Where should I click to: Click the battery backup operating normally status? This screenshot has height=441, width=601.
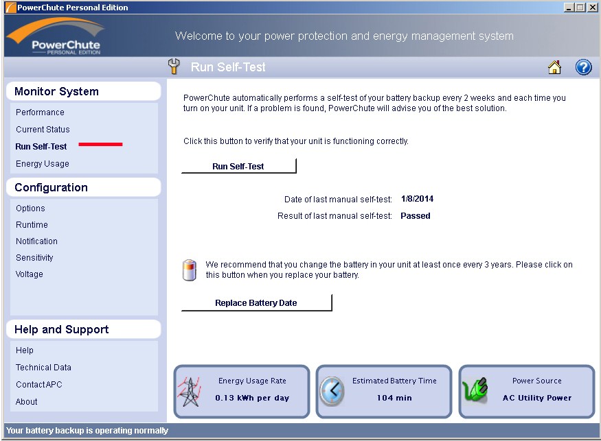tap(87, 431)
